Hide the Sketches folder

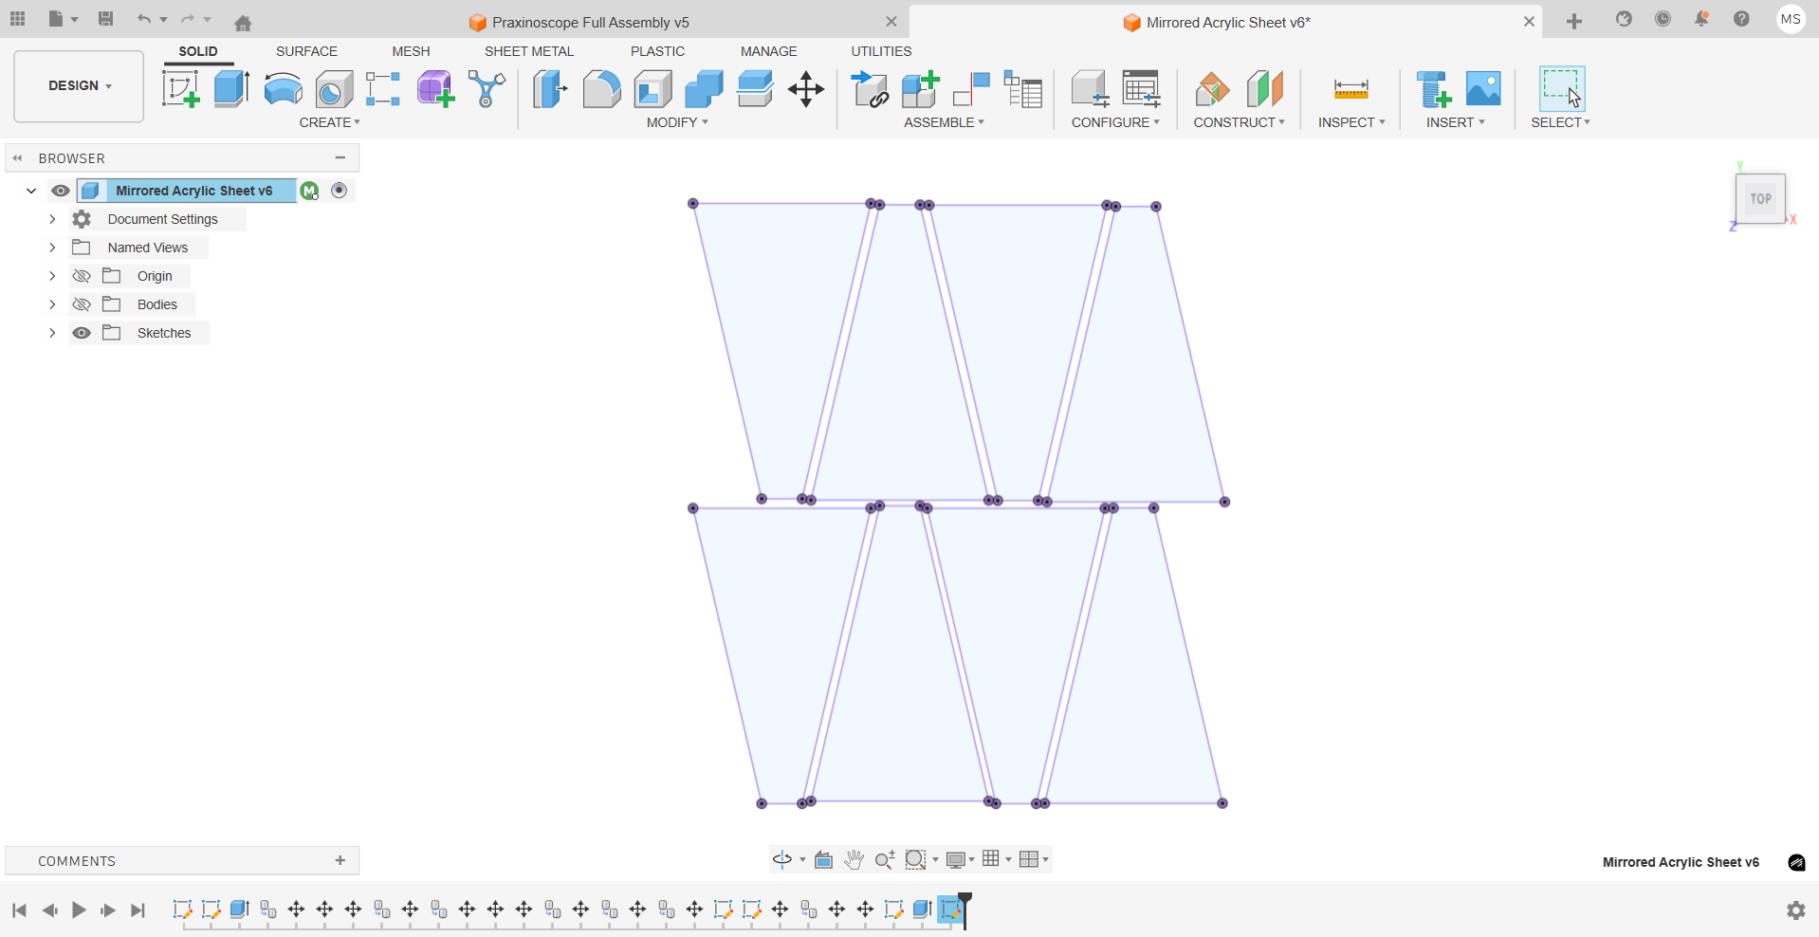(82, 333)
